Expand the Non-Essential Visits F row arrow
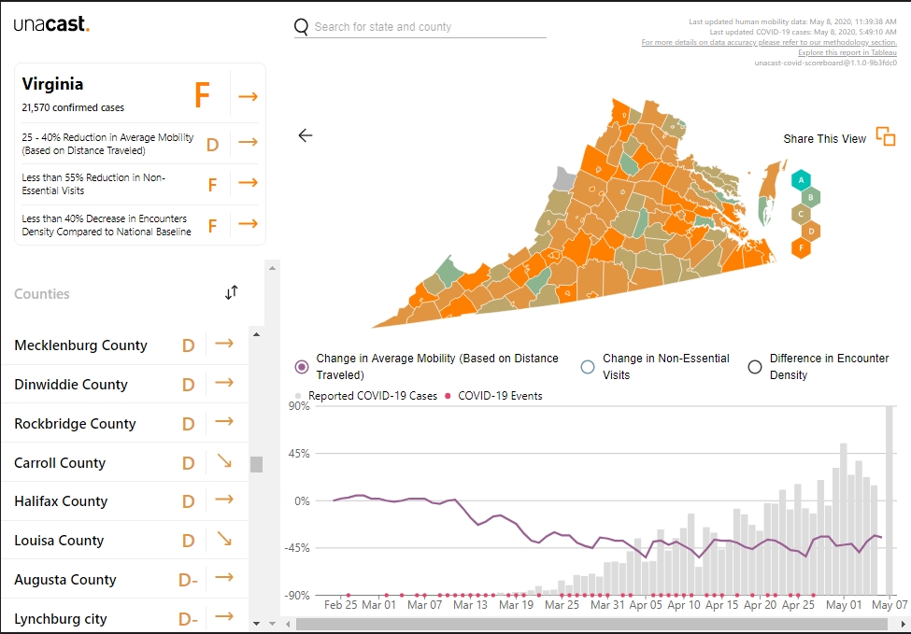 click(x=249, y=183)
